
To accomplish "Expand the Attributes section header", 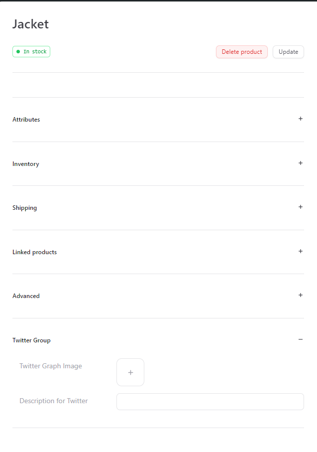I will pyautogui.click(x=26, y=120).
